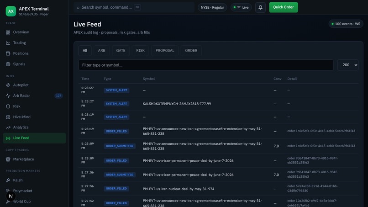Image resolution: width=368 pixels, height=207 pixels.
Task: Open the 200 row limit dropdown
Action: click(x=348, y=65)
